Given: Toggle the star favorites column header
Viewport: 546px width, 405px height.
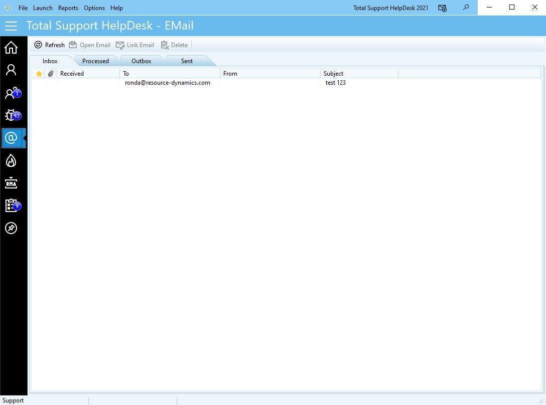Looking at the screenshot, I should coord(39,73).
